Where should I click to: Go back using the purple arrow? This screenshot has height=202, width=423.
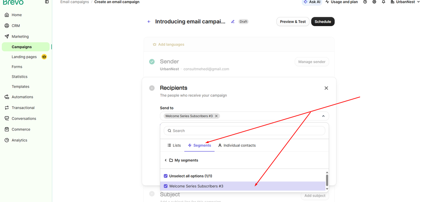point(149,21)
